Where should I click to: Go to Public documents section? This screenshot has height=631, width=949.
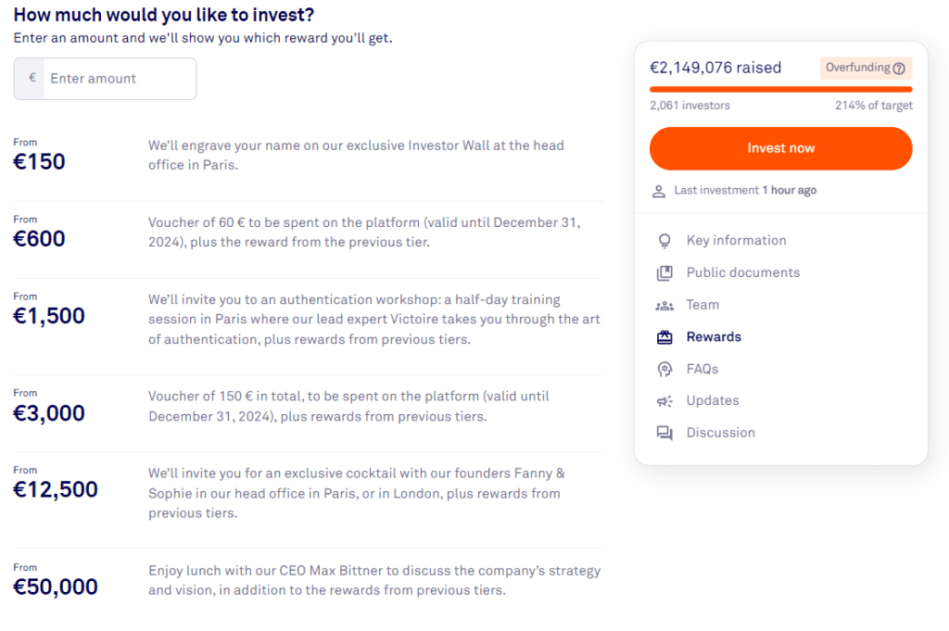click(x=742, y=273)
